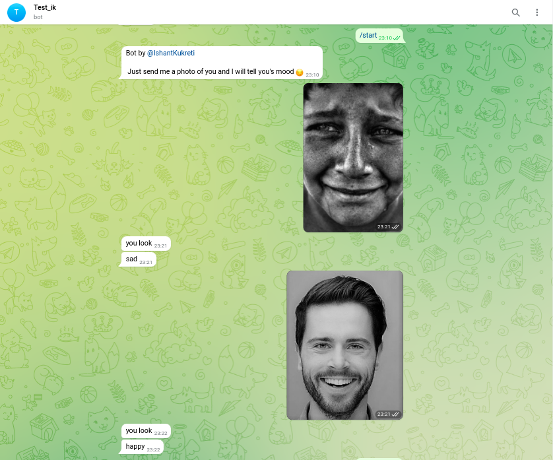The width and height of the screenshot is (553, 460).
Task: Open the smiling bearded man photo
Action: (x=344, y=345)
